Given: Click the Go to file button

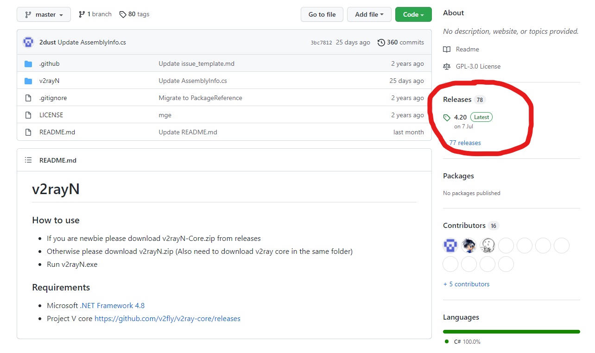Looking at the screenshot, I should pyautogui.click(x=322, y=14).
